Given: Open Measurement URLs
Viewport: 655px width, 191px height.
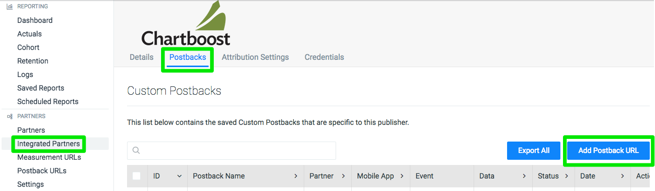Looking at the screenshot, I should pos(49,157).
